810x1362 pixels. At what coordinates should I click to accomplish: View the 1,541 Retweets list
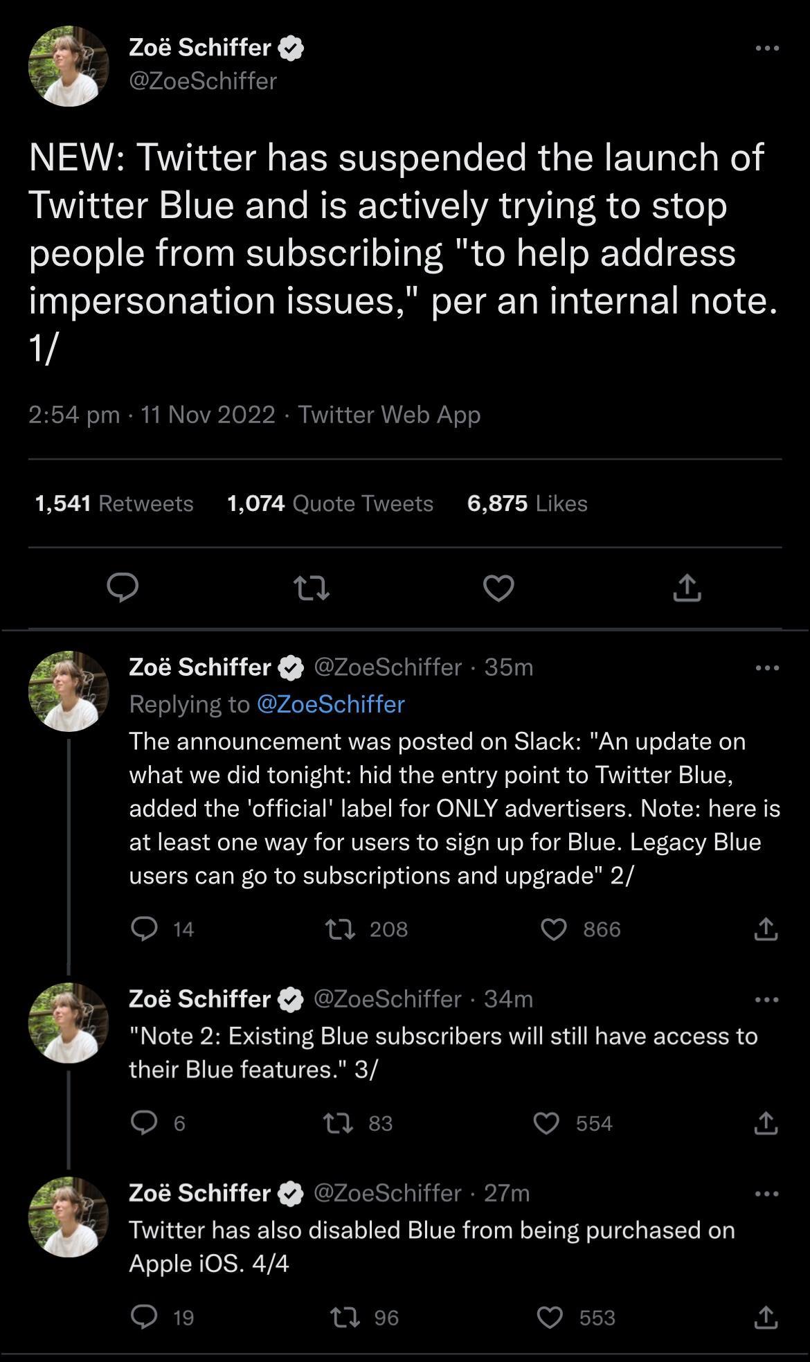114,503
